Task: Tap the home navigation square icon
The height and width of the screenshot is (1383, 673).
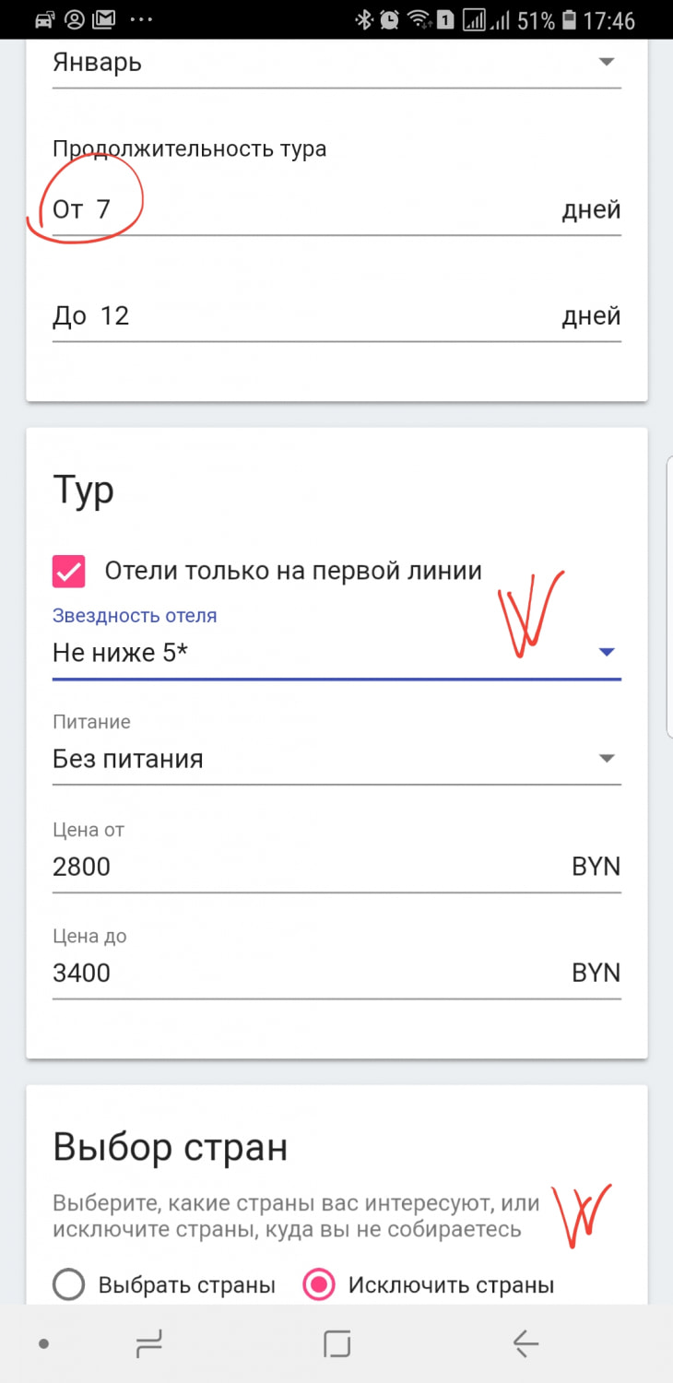Action: pos(337,1344)
